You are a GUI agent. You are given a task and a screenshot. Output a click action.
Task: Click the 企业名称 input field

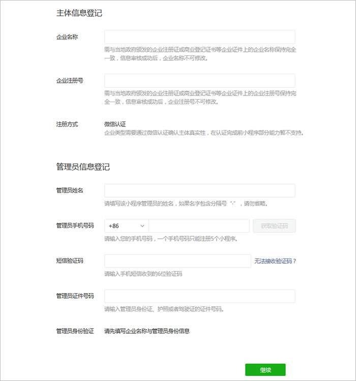[x=200, y=37]
